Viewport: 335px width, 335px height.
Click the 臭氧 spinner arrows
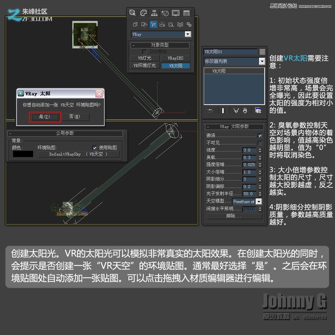point(260,158)
